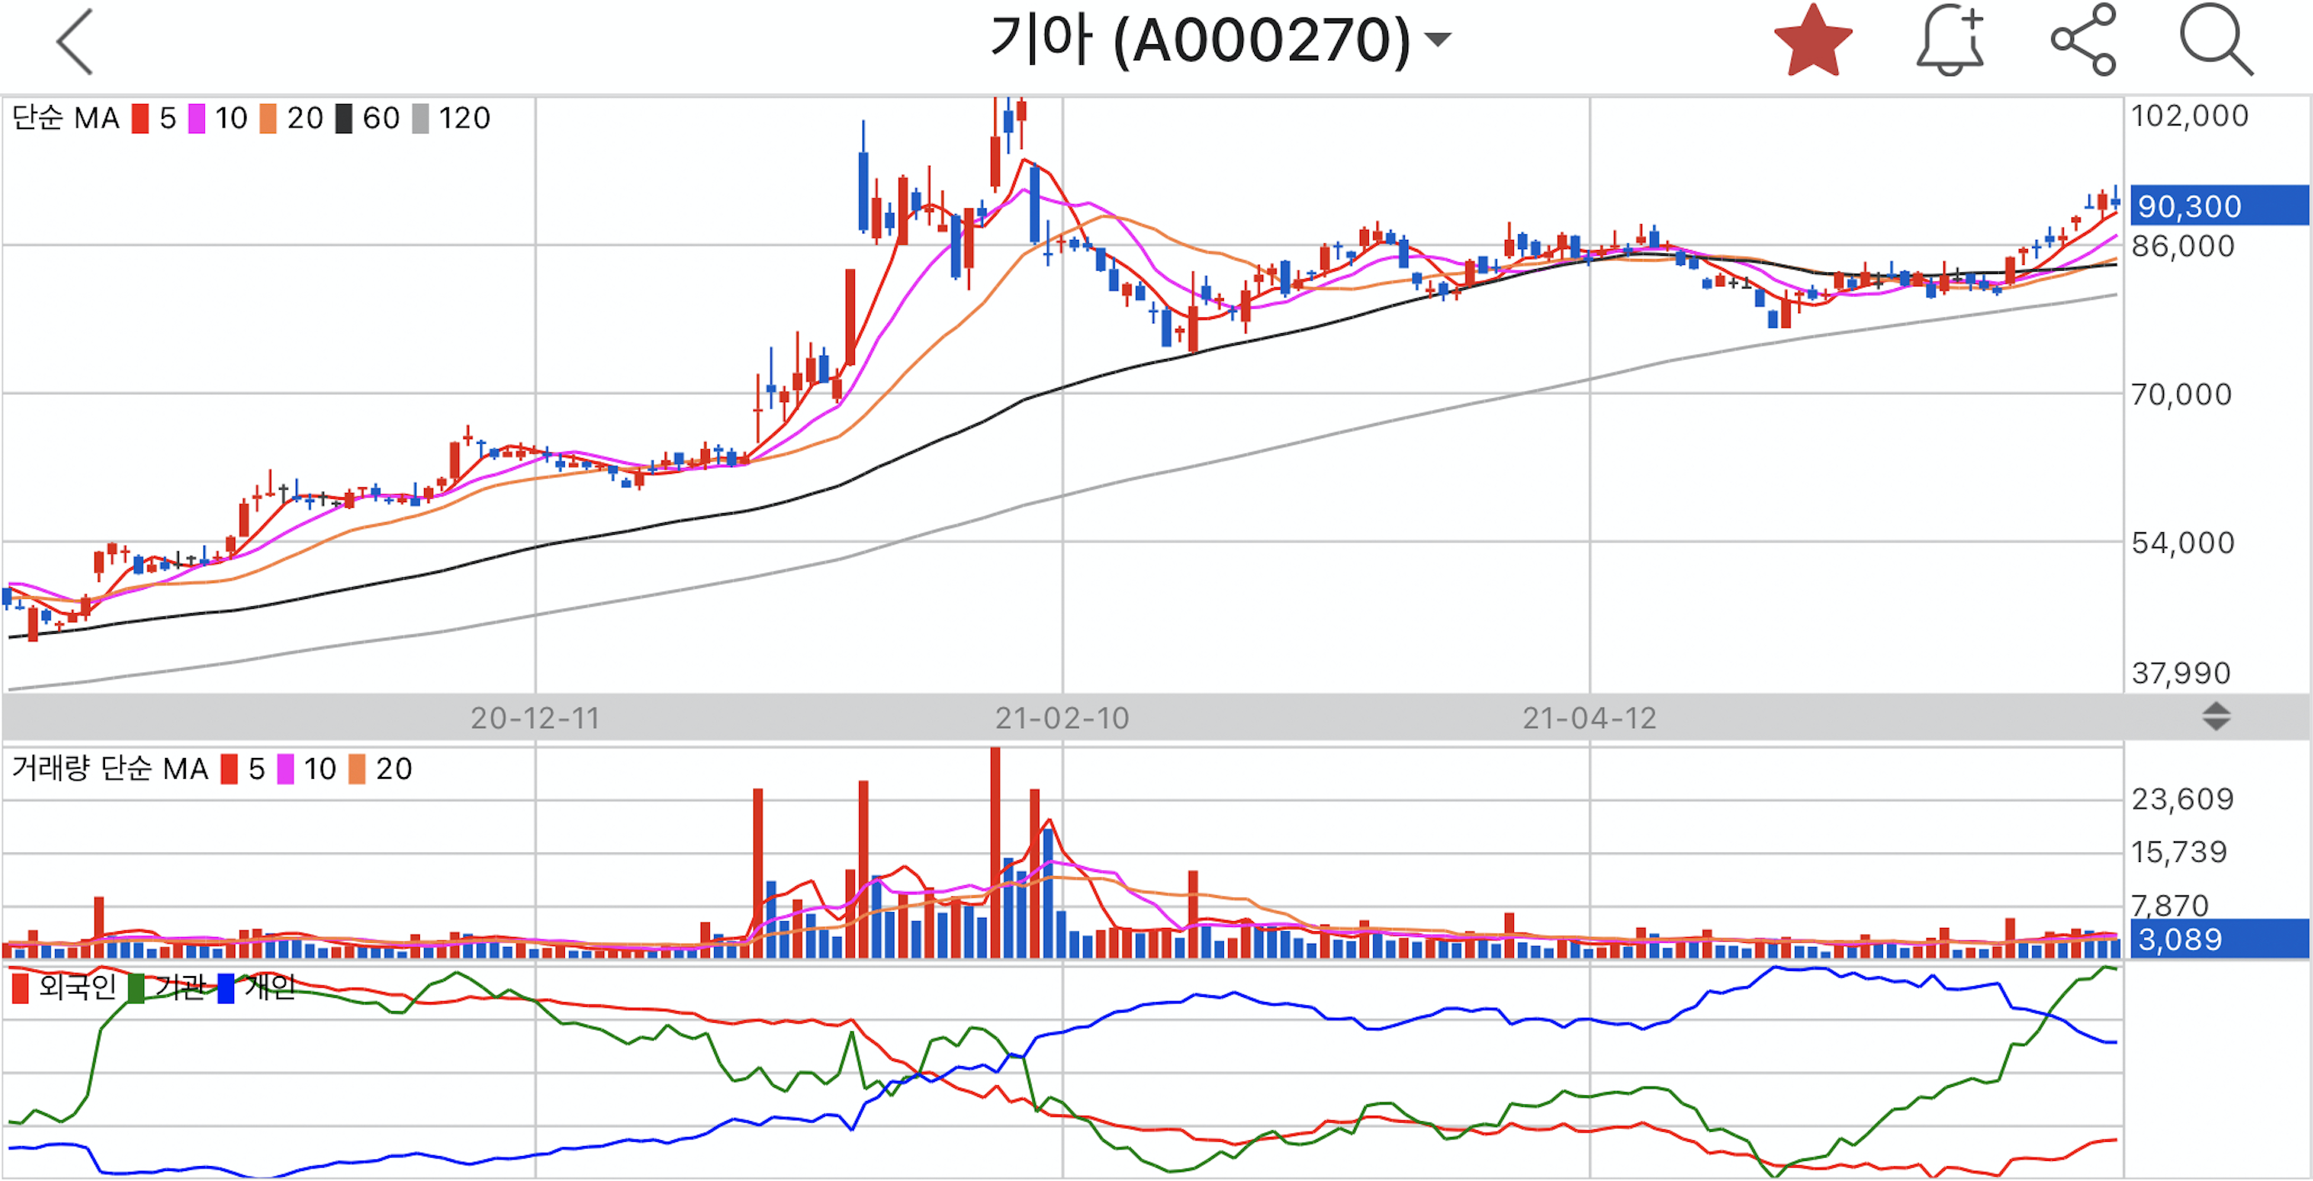Click the 단순 MA indicator label
The width and height of the screenshot is (2313, 1181).
[66, 118]
